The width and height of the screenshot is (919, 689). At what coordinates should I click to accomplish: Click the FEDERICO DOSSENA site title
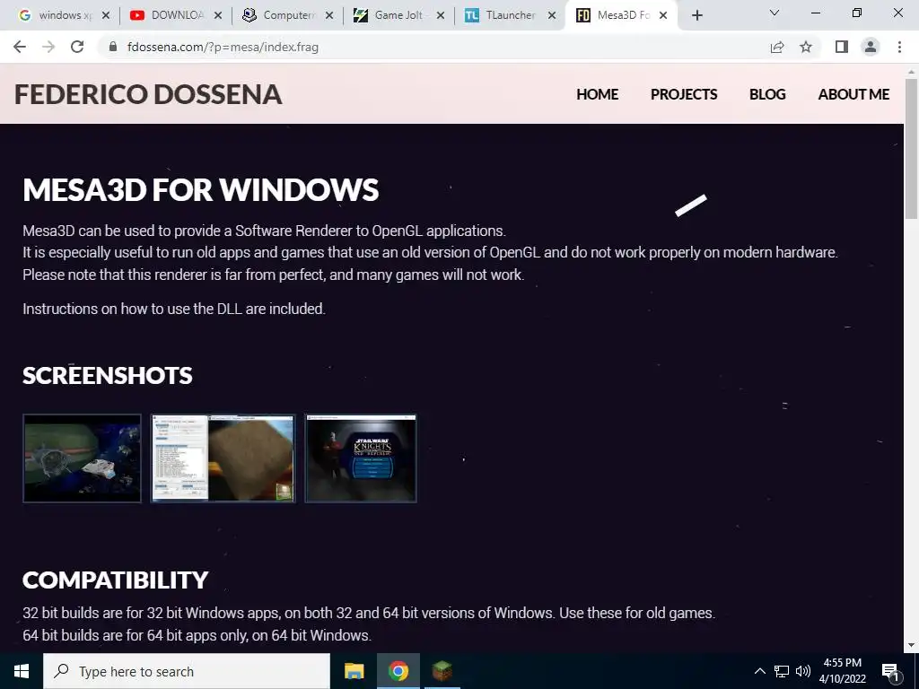(x=148, y=94)
